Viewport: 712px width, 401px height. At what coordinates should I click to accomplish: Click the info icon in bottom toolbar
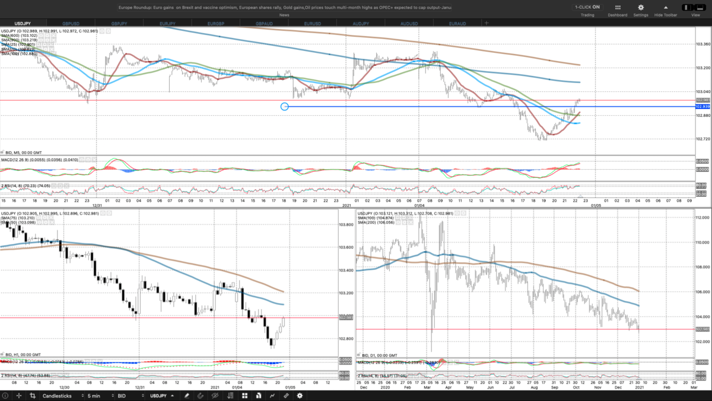tap(7, 395)
